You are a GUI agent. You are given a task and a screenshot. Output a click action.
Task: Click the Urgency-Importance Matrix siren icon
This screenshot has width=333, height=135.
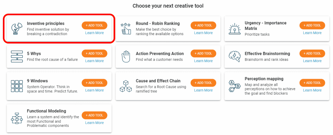point(234,29)
